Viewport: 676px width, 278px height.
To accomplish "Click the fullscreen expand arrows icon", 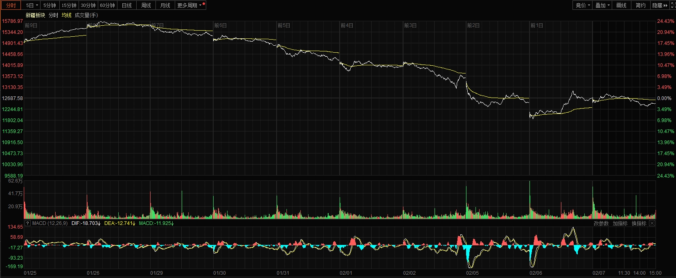I will click(x=673, y=5).
